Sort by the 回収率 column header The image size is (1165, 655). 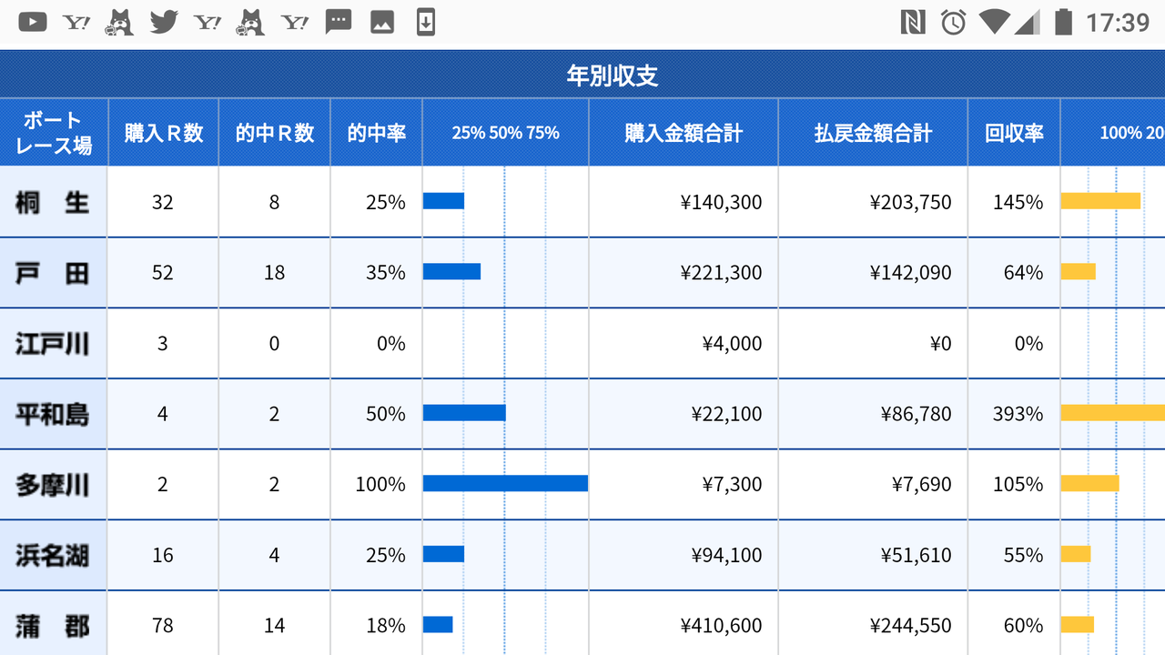tap(1013, 132)
